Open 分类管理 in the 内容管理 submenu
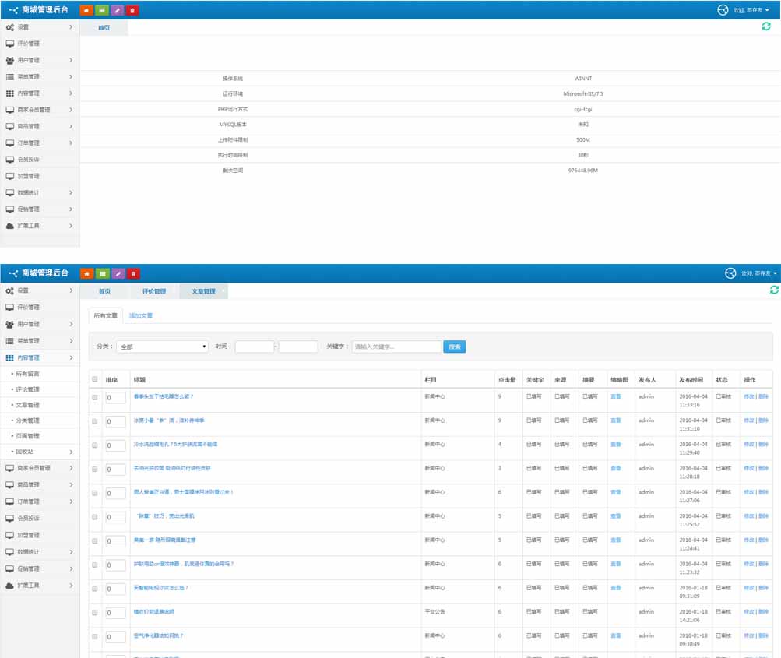The width and height of the screenshot is (781, 658). point(27,420)
